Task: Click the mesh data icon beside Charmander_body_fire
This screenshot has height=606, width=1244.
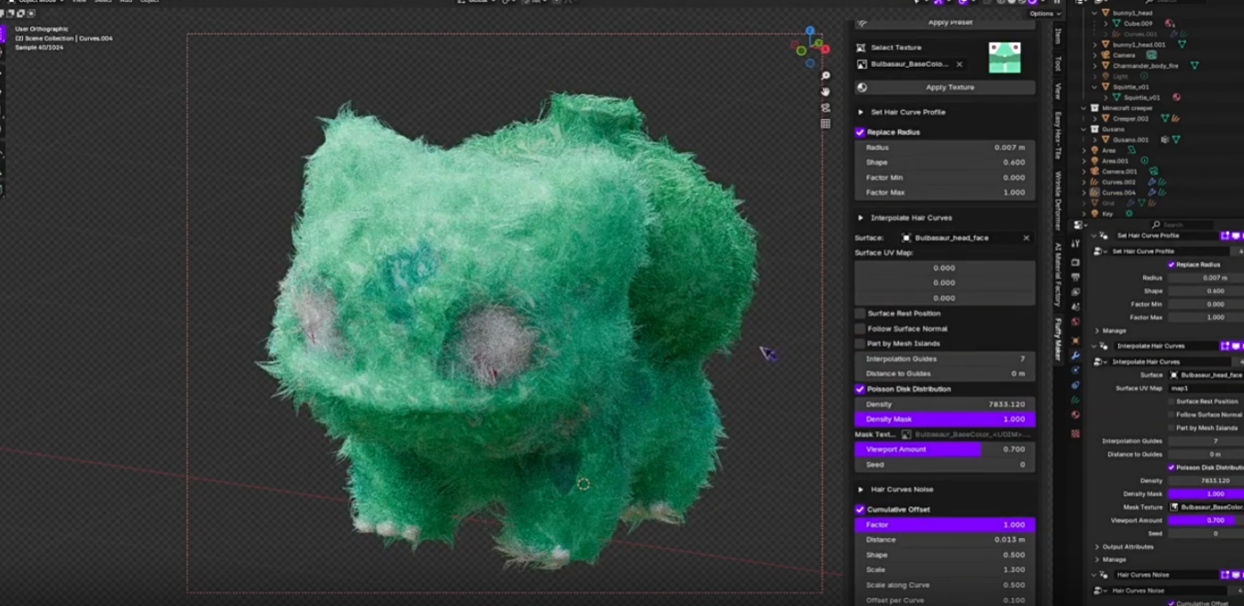Action: 1194,66
